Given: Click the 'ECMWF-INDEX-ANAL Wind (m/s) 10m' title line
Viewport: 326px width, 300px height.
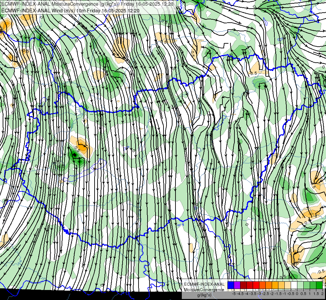Looking at the screenshot, I should pyautogui.click(x=71, y=10).
